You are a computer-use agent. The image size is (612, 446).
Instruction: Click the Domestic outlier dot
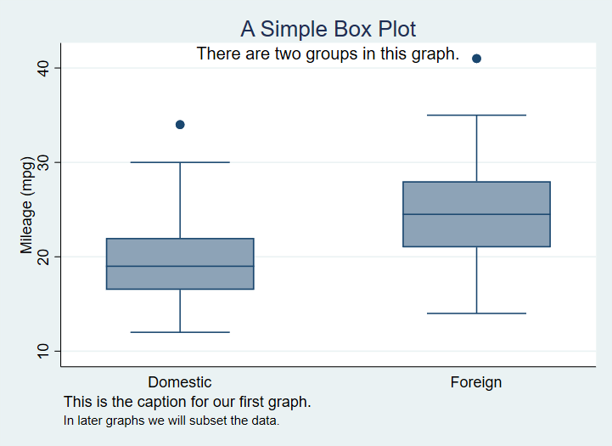pos(180,125)
